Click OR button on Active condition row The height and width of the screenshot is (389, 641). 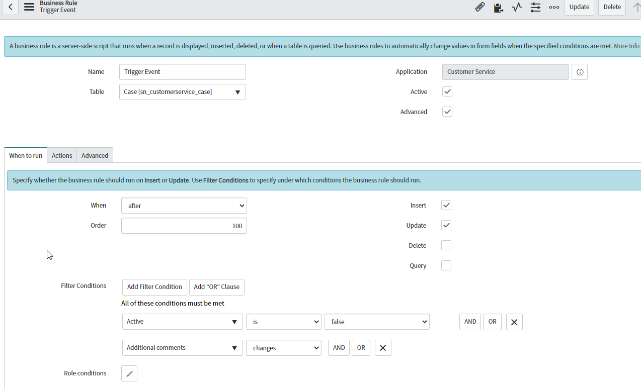click(x=492, y=322)
